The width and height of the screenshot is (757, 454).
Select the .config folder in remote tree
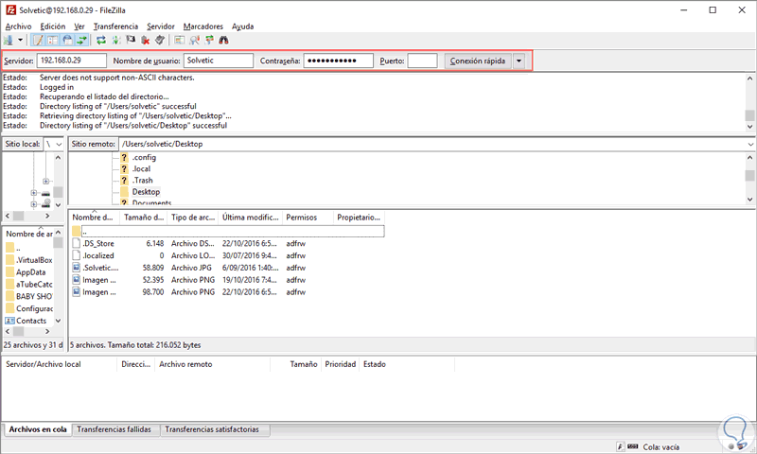tap(144, 157)
